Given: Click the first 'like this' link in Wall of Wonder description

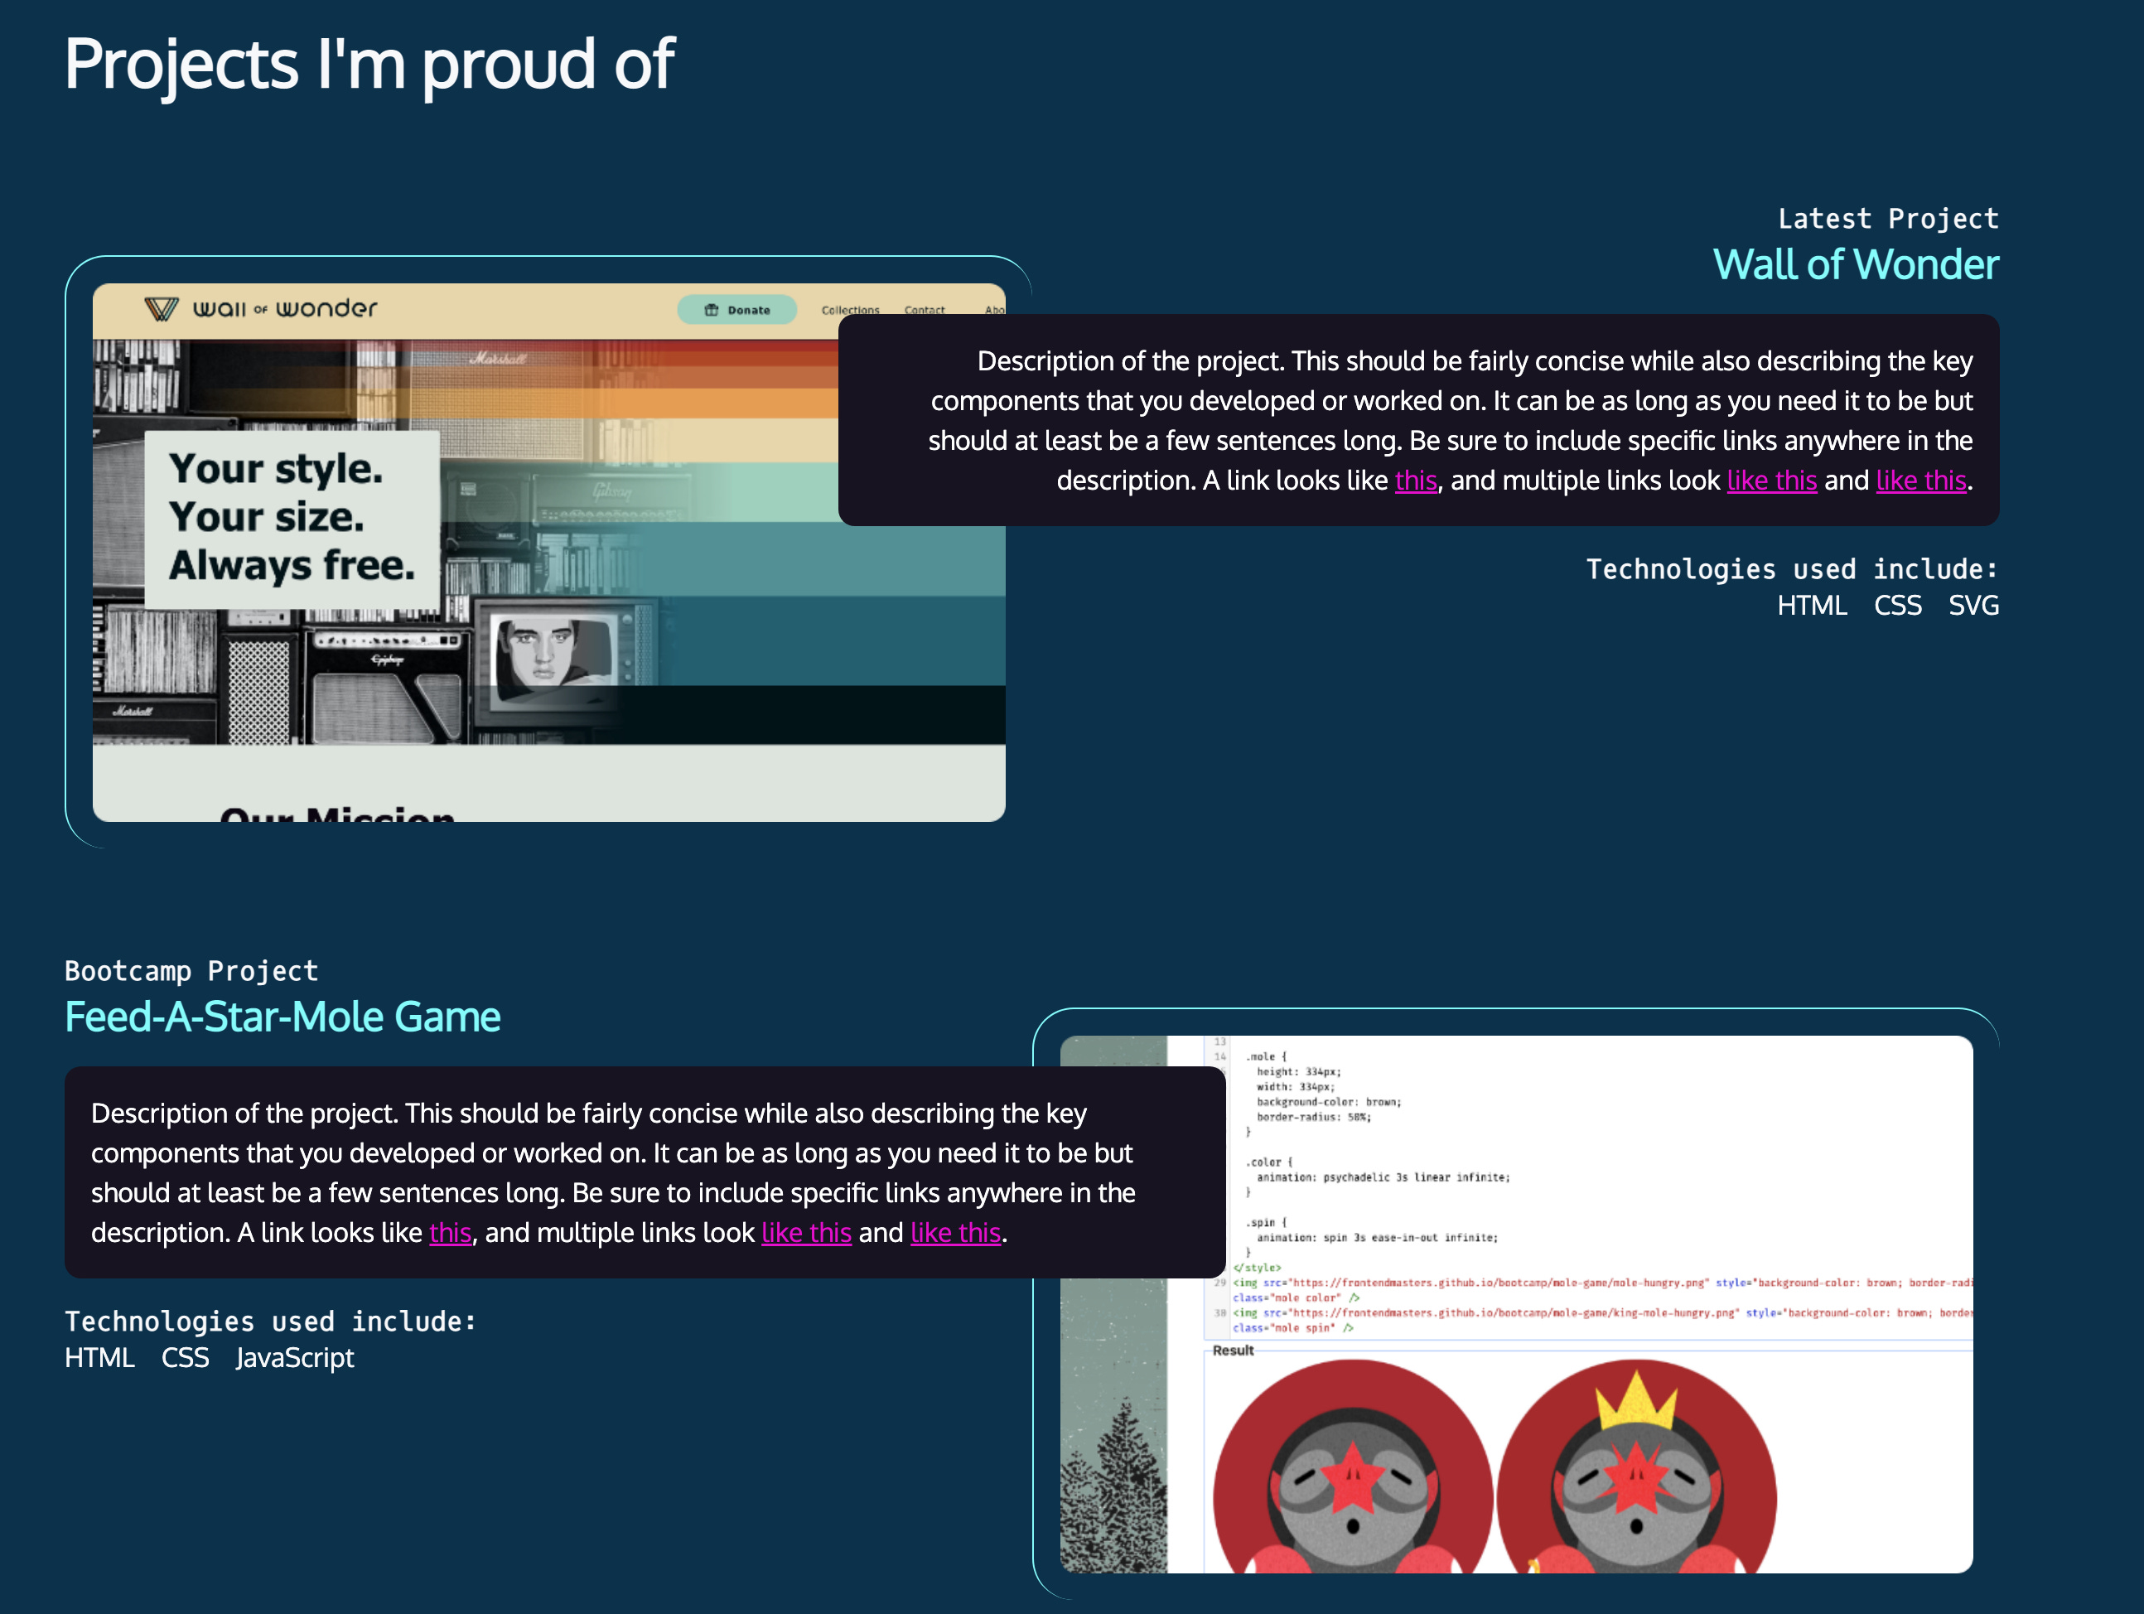Looking at the screenshot, I should tap(1772, 480).
